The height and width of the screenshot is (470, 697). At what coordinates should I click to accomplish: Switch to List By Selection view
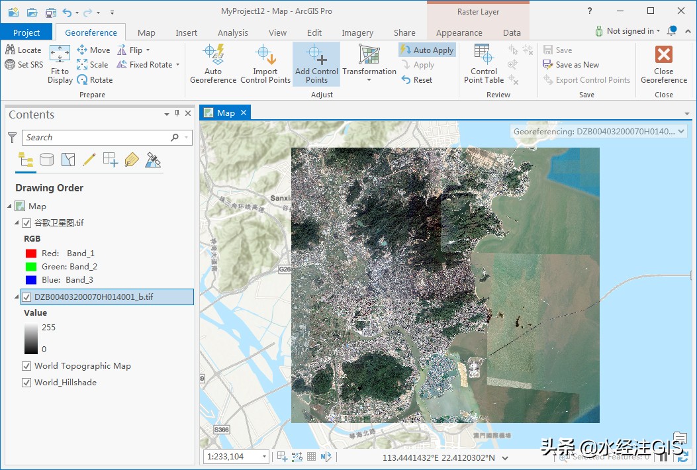click(68, 160)
